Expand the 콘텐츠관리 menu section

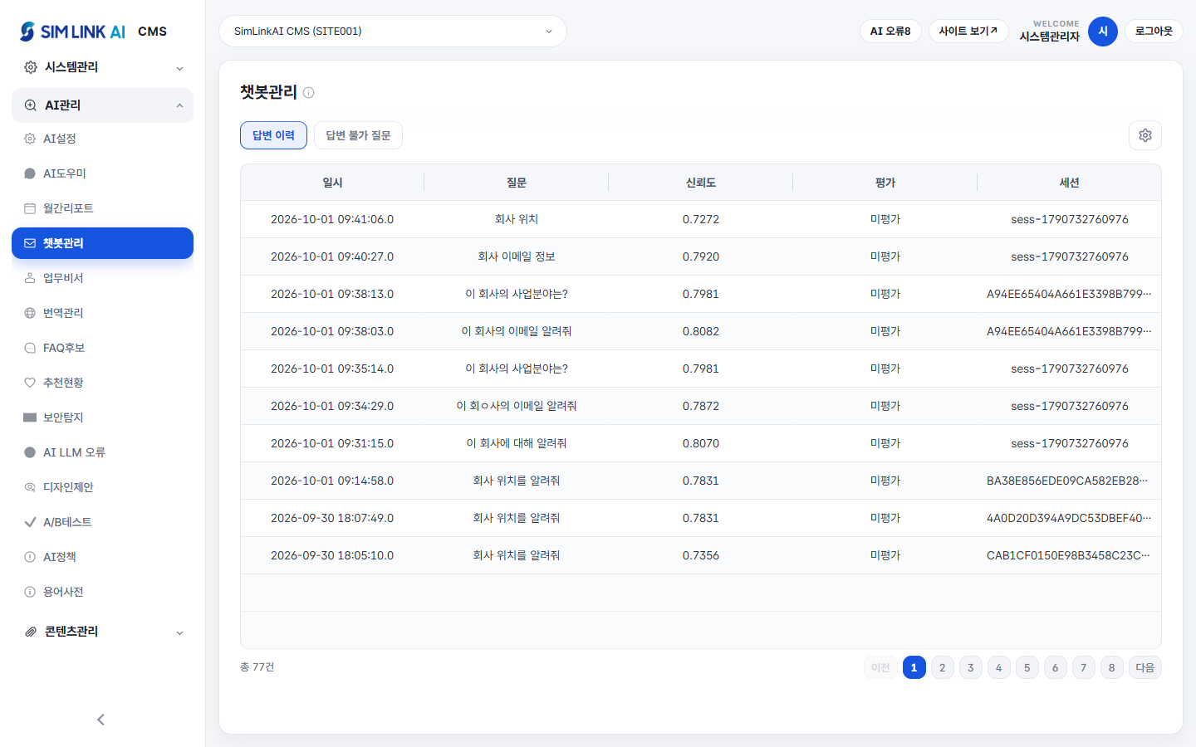(x=102, y=632)
